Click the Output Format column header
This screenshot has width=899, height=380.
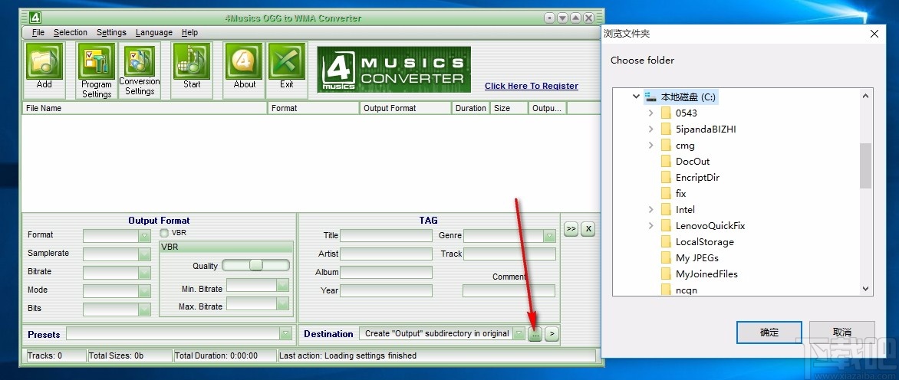pos(405,108)
